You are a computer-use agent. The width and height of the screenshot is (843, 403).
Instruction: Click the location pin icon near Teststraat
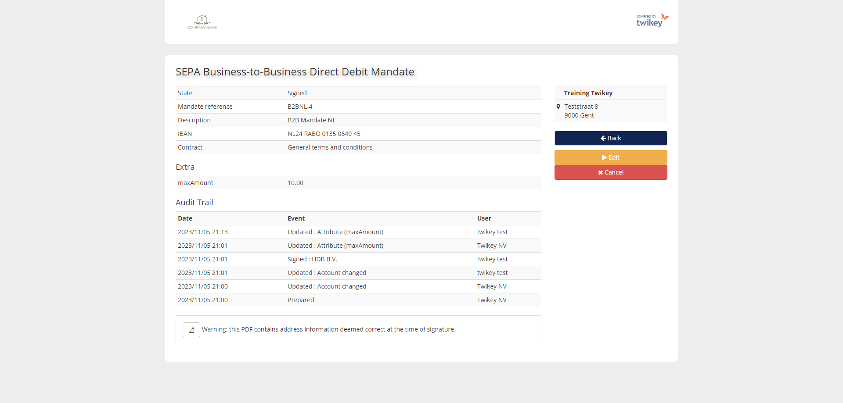558,107
